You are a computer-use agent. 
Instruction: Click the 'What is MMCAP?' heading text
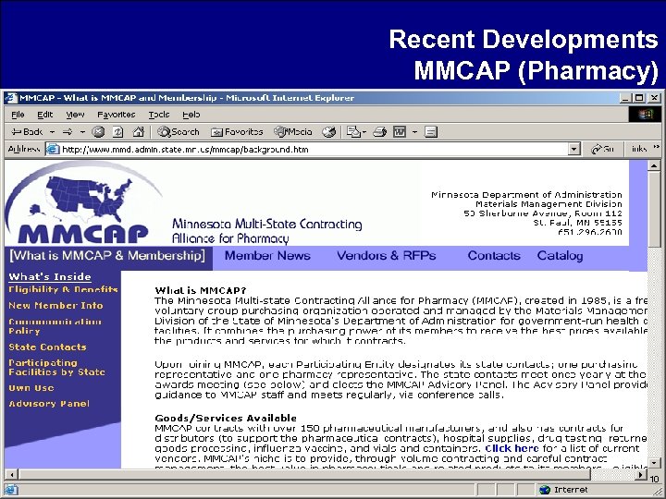tap(201, 291)
